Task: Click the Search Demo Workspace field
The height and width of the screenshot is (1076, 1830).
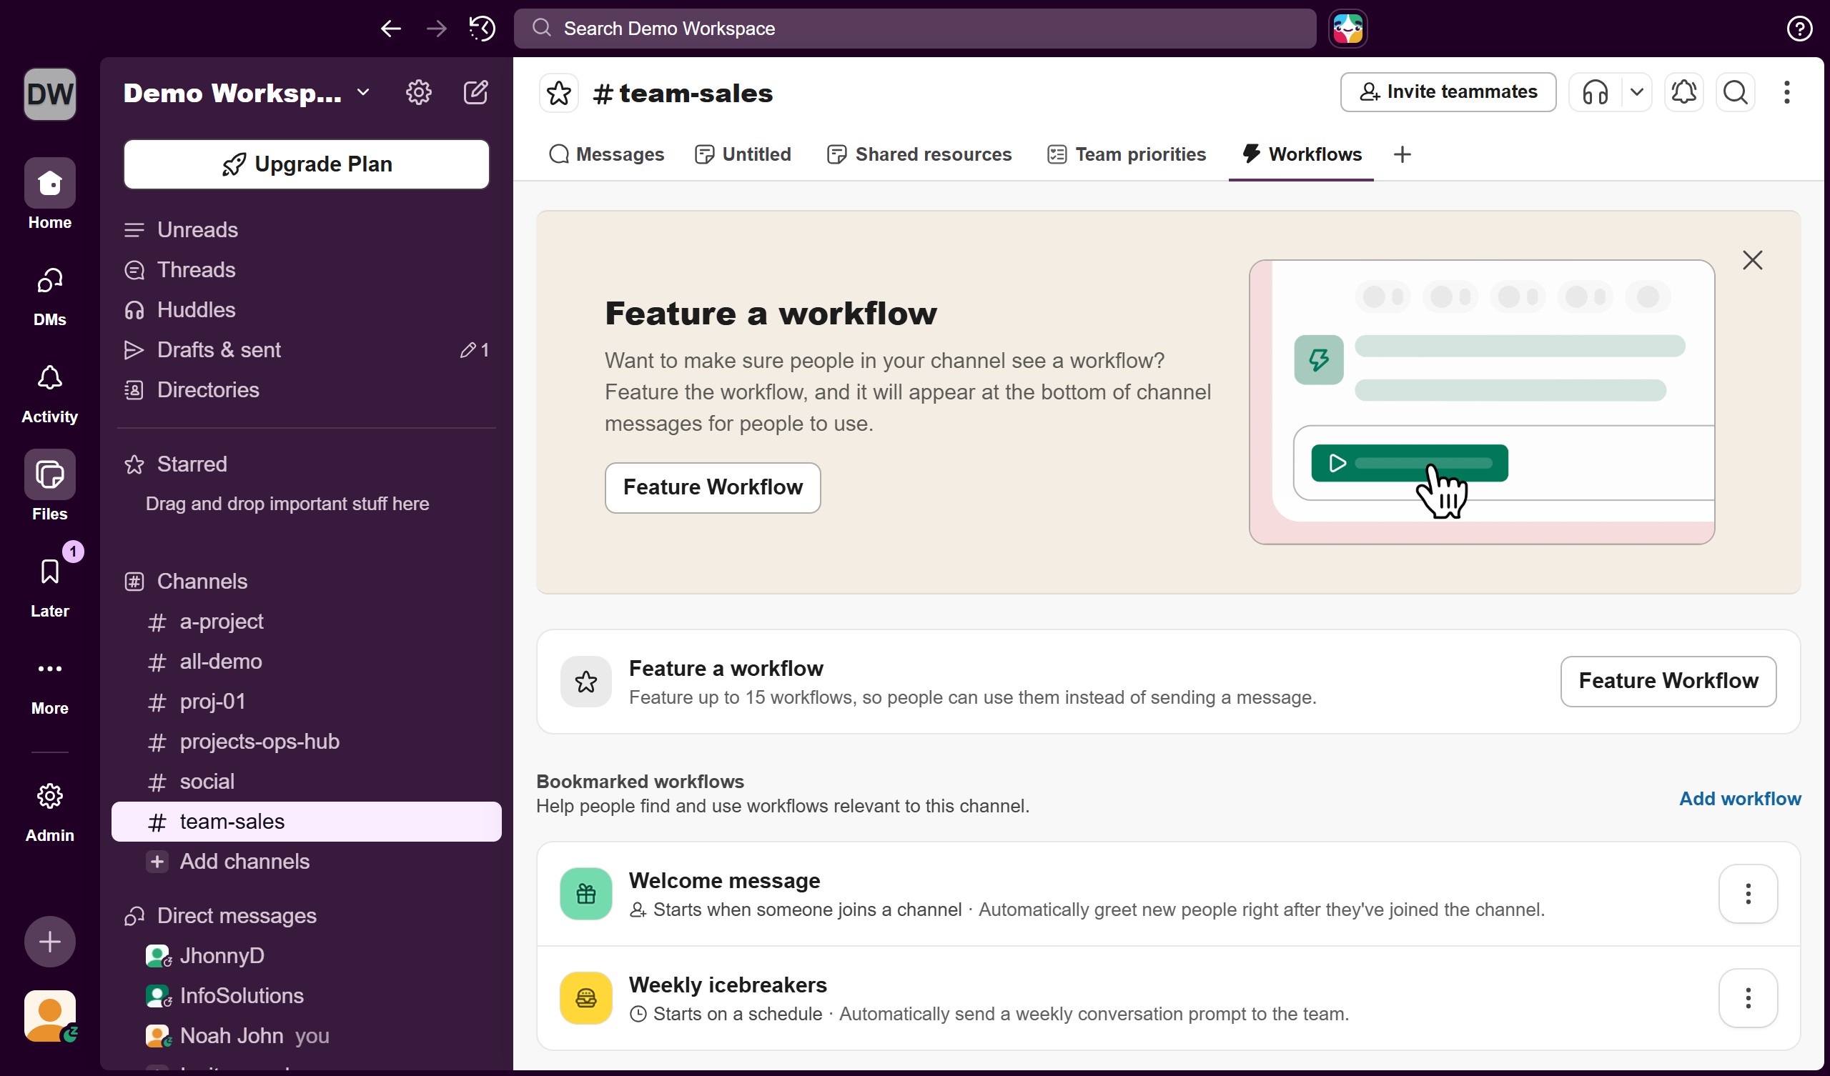Action: [914, 29]
